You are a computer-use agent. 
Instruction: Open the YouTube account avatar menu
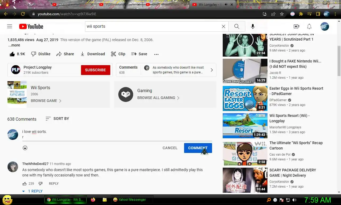324,26
